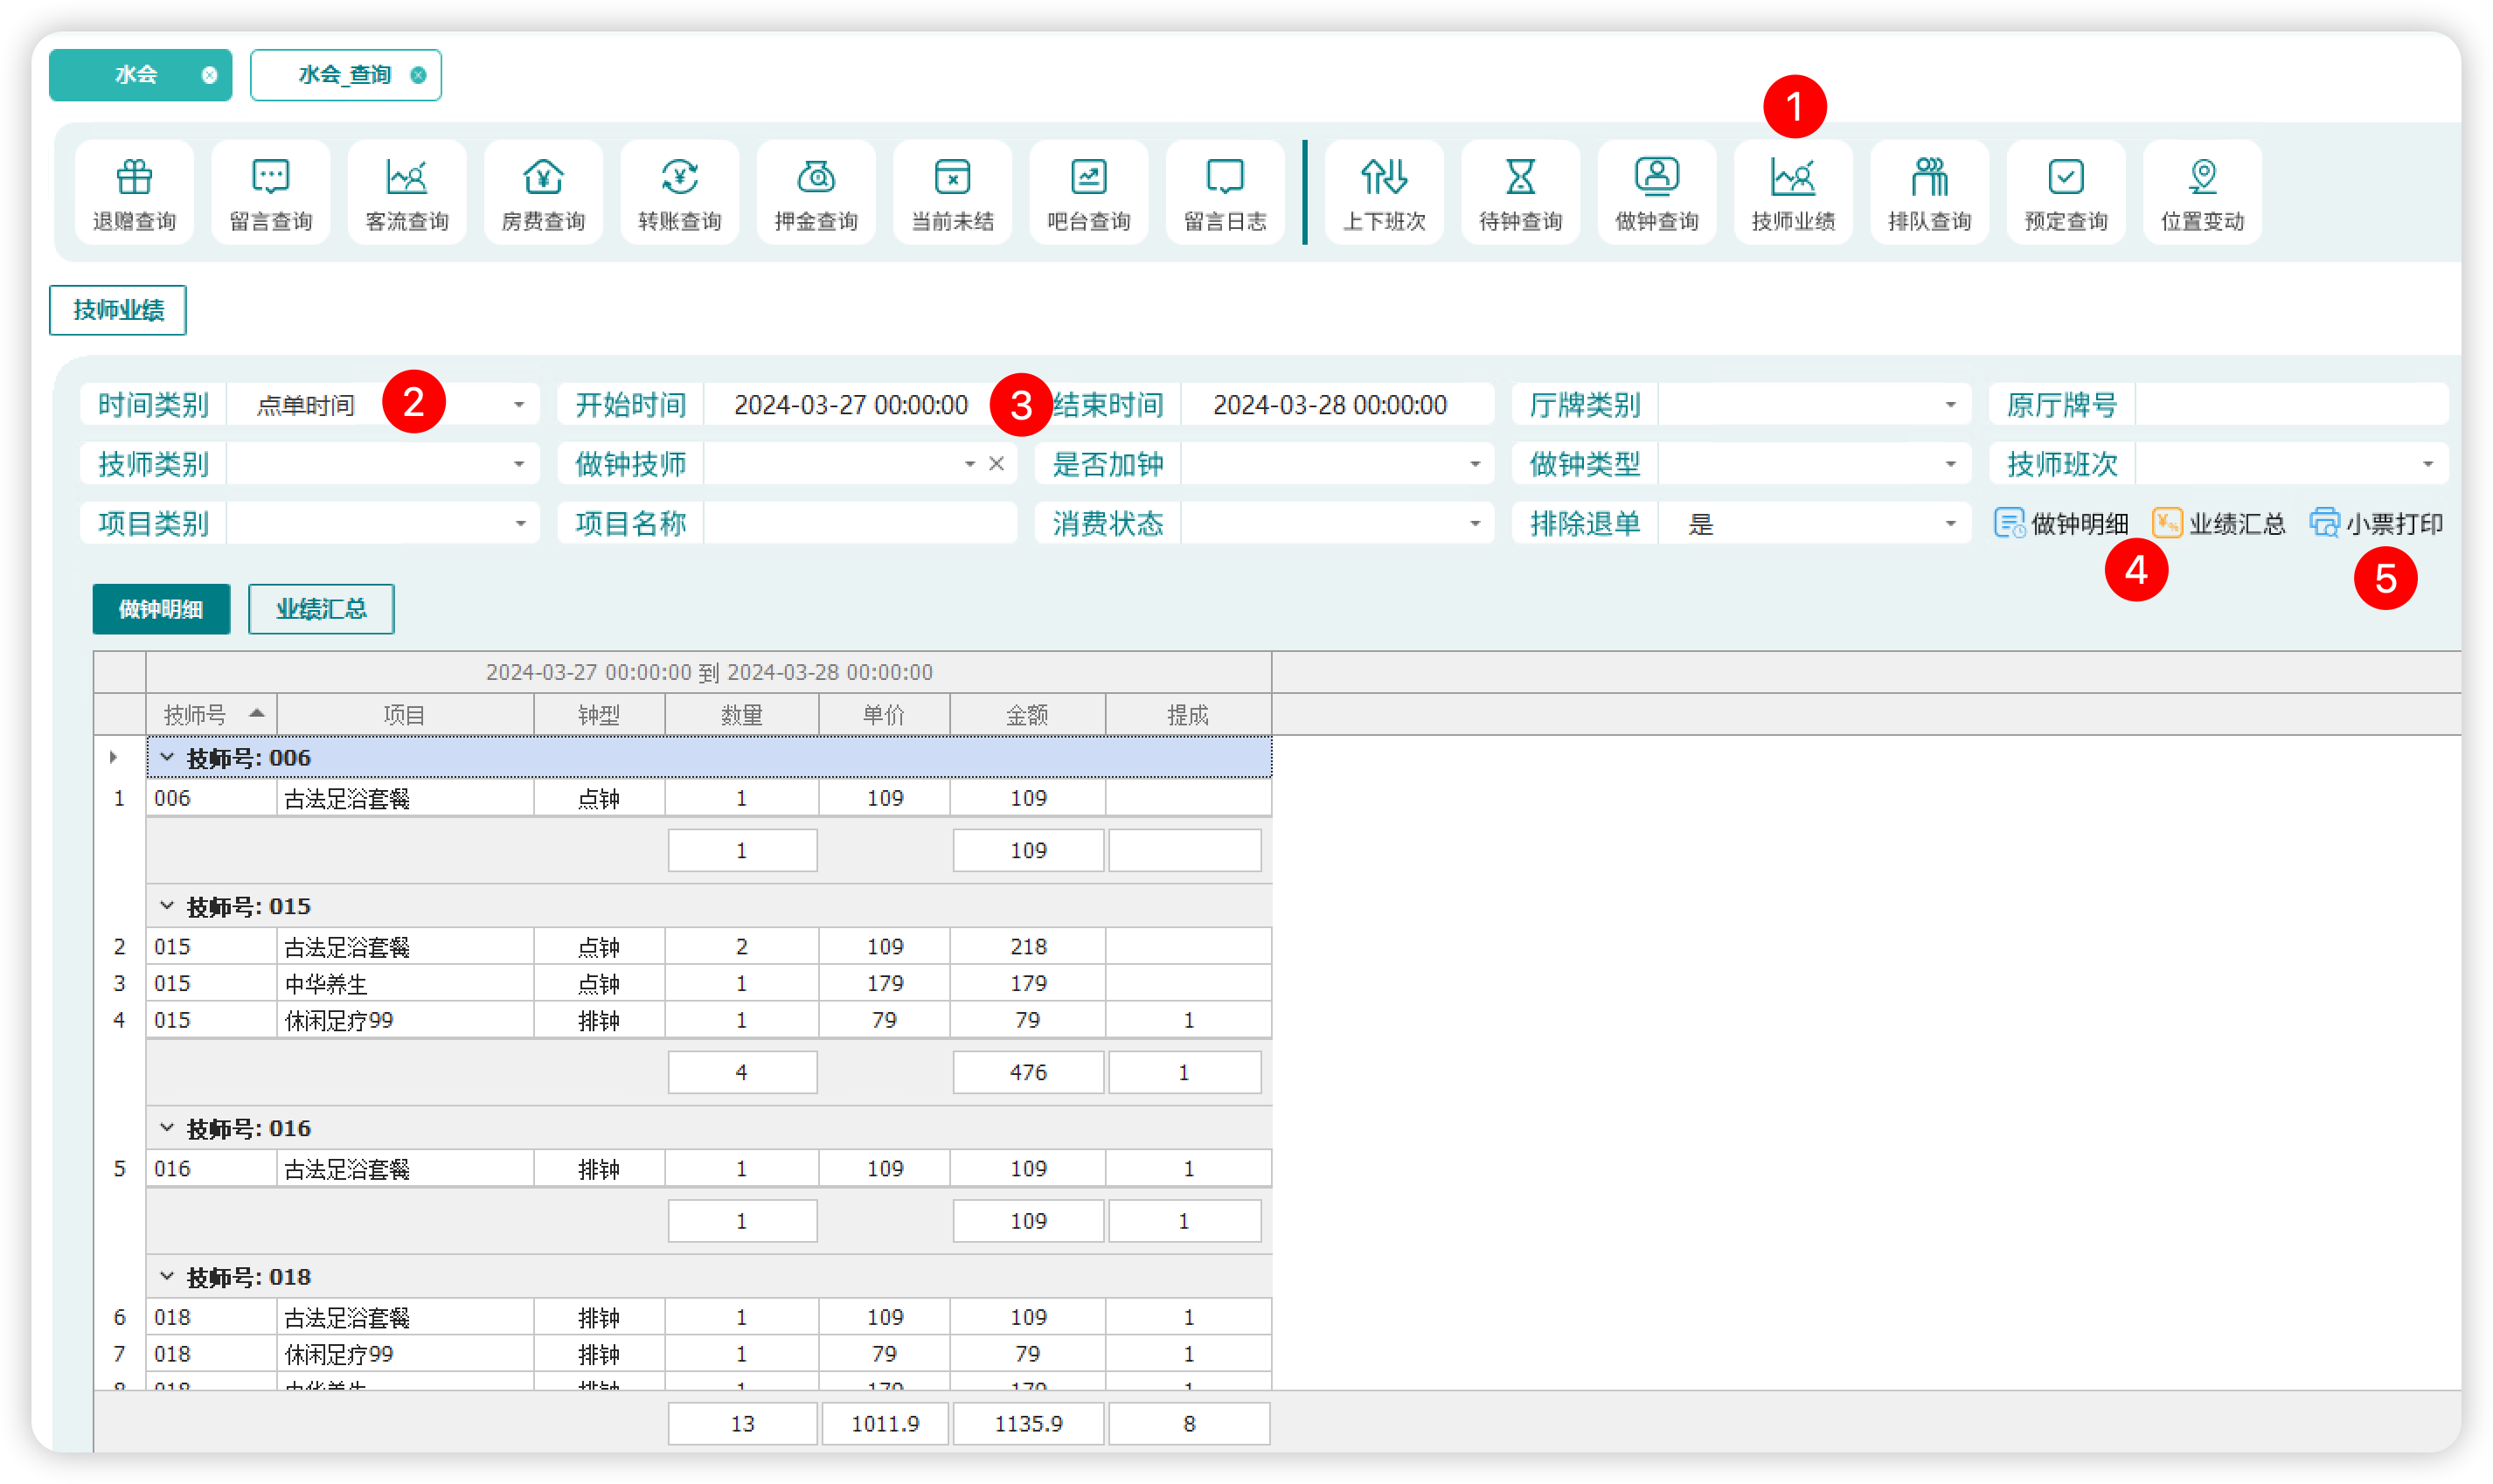Viewport: 2493px width, 1484px height.
Task: Select the 中华养生 row for 015
Action: [709, 983]
